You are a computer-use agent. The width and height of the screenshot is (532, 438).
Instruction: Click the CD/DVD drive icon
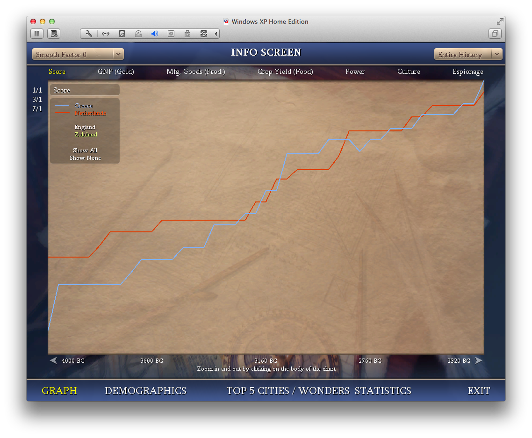pos(138,34)
